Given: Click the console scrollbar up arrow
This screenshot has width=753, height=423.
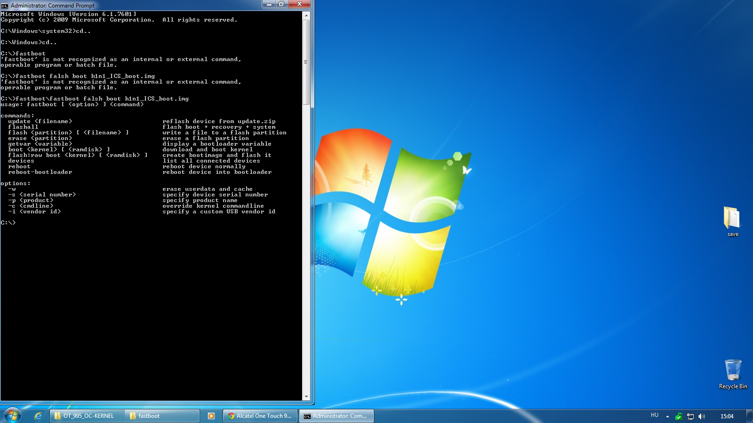Looking at the screenshot, I should (306, 16).
